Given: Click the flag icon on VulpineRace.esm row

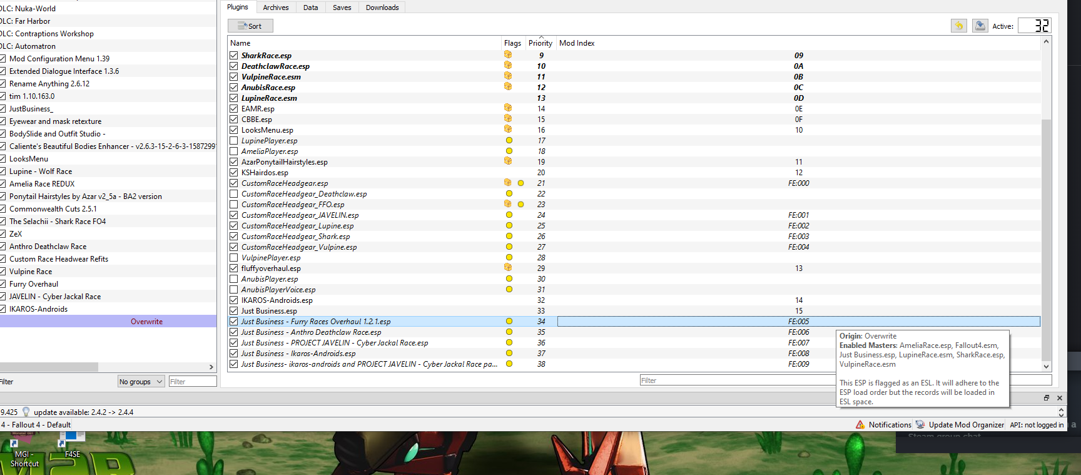Looking at the screenshot, I should (x=508, y=76).
